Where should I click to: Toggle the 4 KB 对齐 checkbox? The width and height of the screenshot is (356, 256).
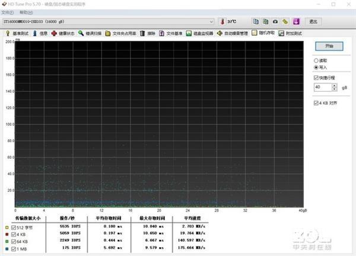tap(316, 103)
